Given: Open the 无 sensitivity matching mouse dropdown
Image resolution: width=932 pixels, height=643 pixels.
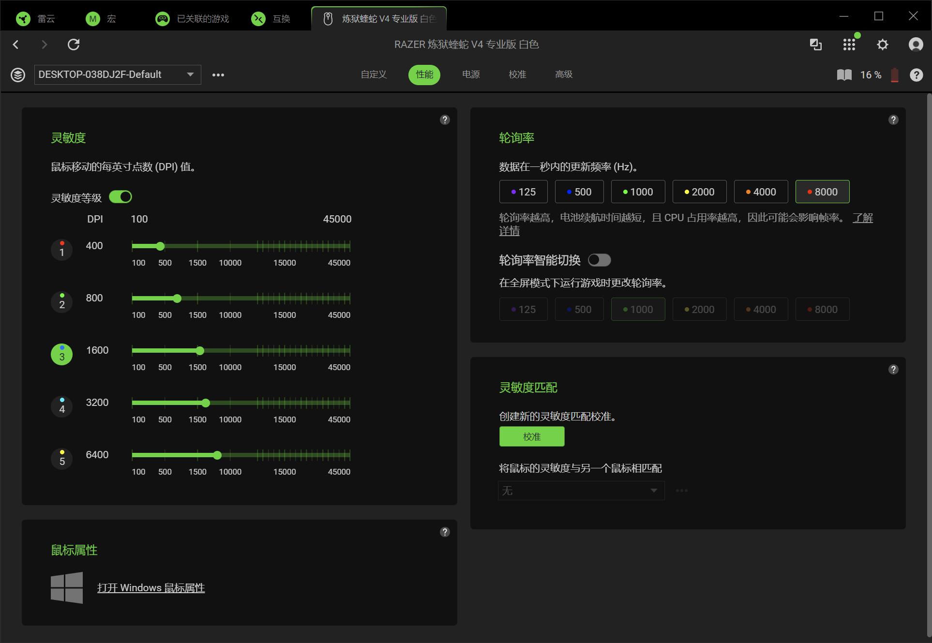Looking at the screenshot, I should [x=581, y=491].
